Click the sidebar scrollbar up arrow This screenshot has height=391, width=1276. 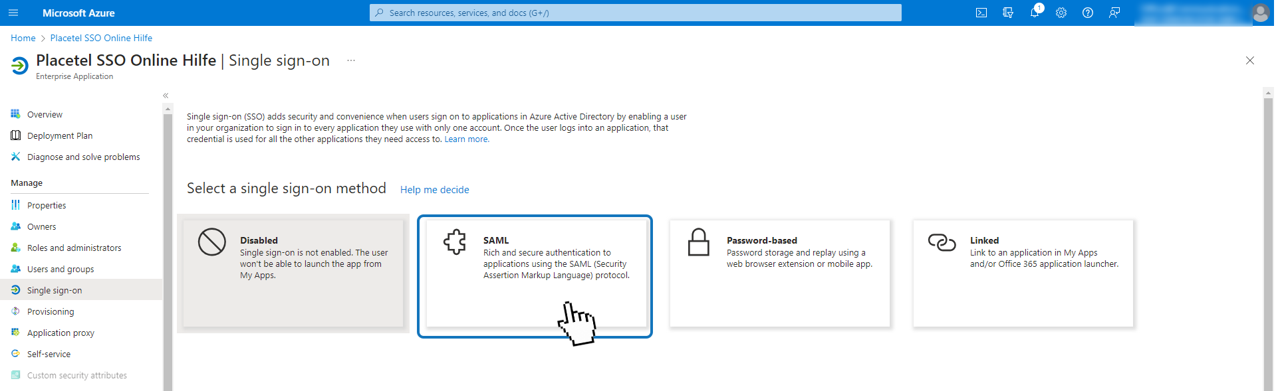click(x=168, y=108)
